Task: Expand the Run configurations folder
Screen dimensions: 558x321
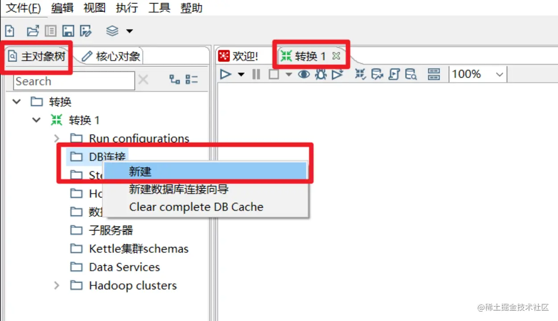Action: [x=57, y=138]
